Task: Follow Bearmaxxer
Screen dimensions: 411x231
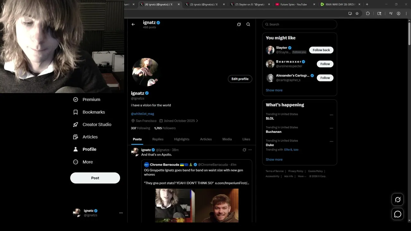Action: pyautogui.click(x=325, y=64)
